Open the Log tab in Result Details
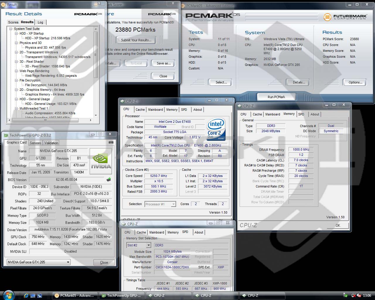 coord(40,22)
